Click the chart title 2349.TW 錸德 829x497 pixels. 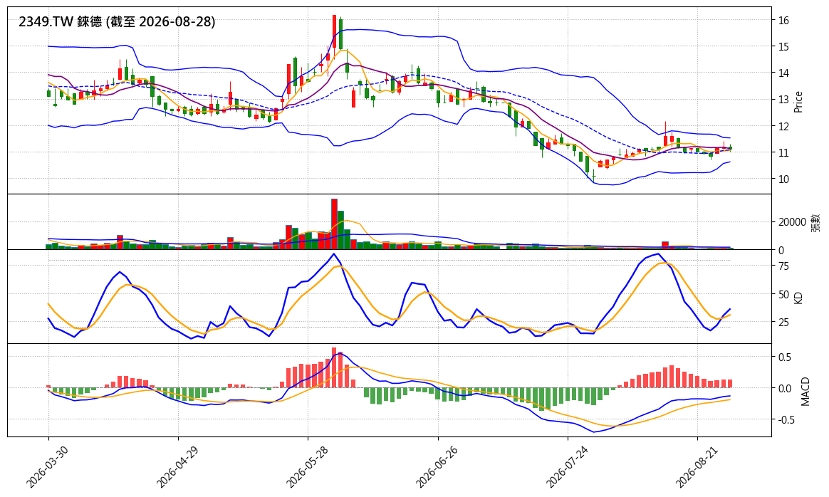[117, 21]
